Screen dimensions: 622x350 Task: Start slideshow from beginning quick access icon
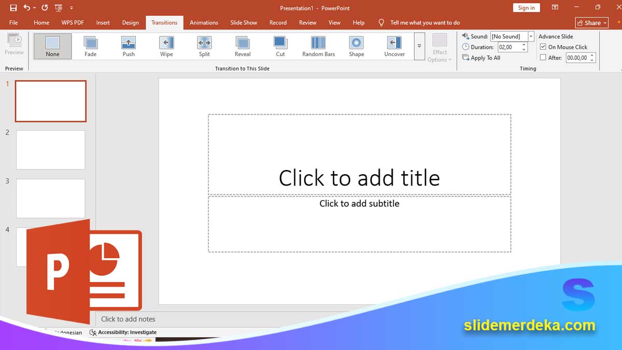point(59,8)
